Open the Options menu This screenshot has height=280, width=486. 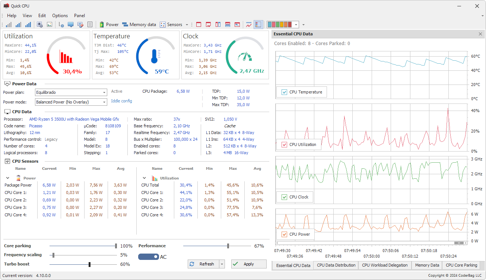coord(60,16)
